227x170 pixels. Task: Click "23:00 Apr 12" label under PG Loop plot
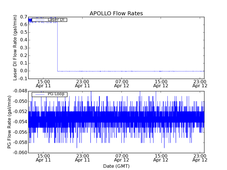[x=200, y=158]
